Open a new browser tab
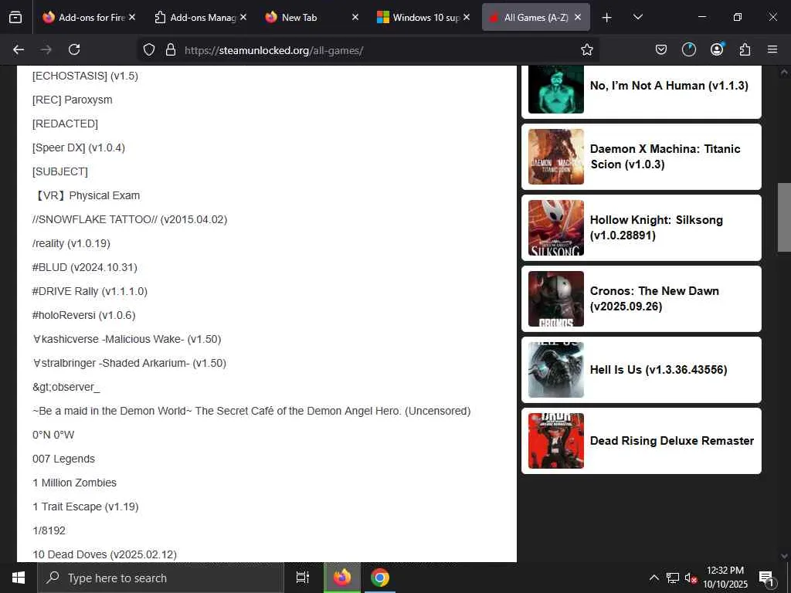The image size is (791, 593). [x=607, y=17]
